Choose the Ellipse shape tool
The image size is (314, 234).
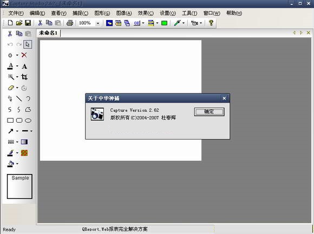pos(28,121)
